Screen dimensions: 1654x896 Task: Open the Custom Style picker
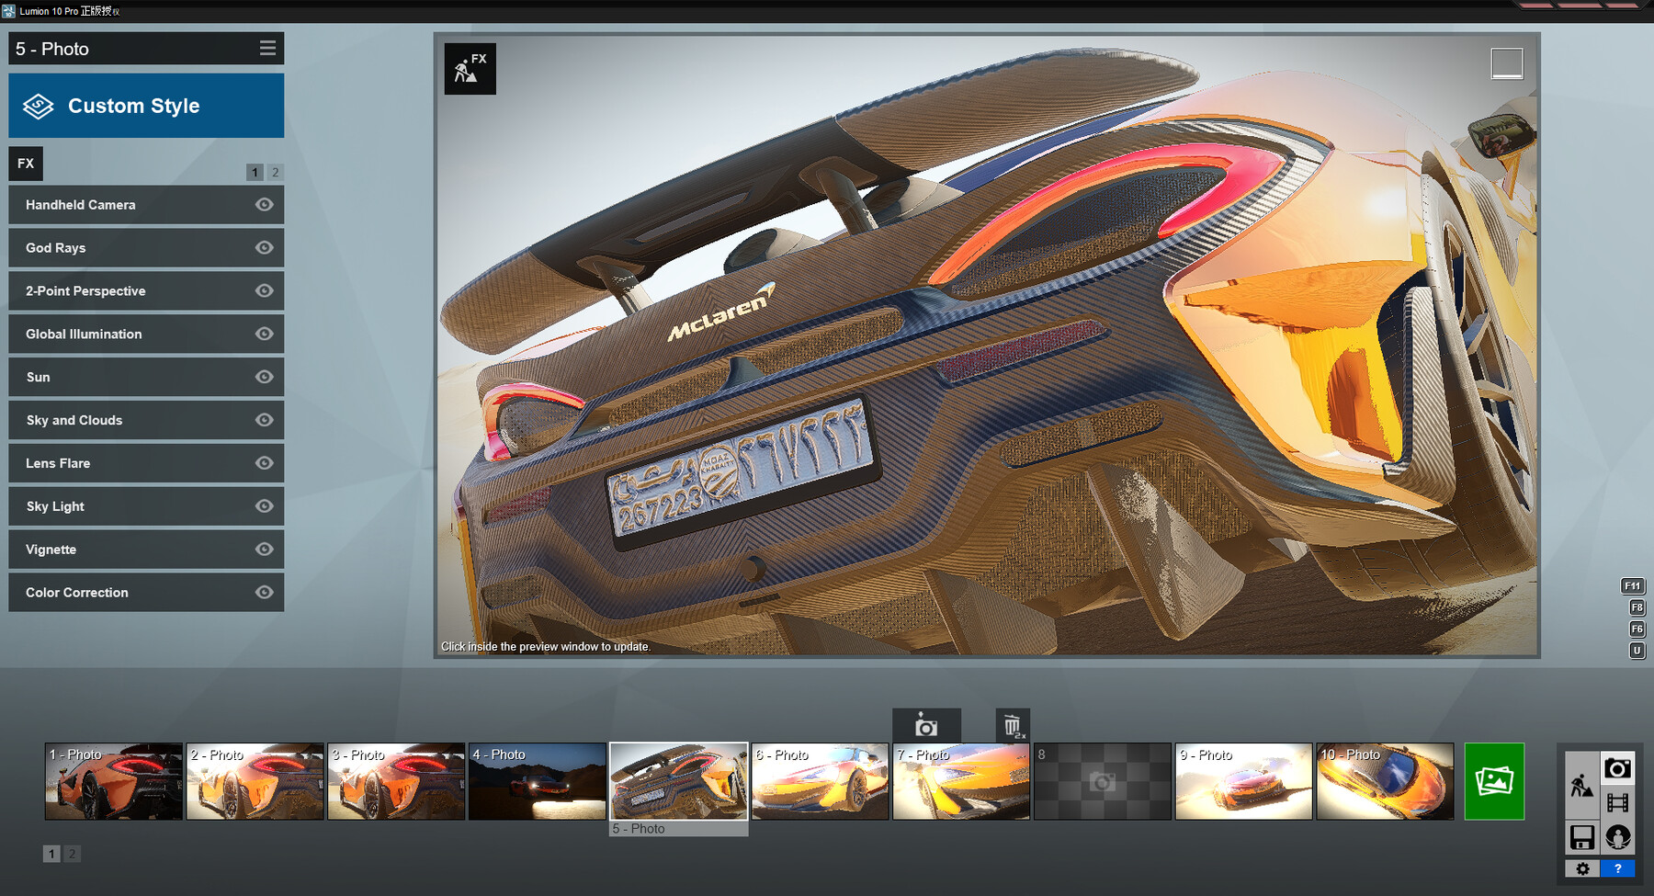146,105
